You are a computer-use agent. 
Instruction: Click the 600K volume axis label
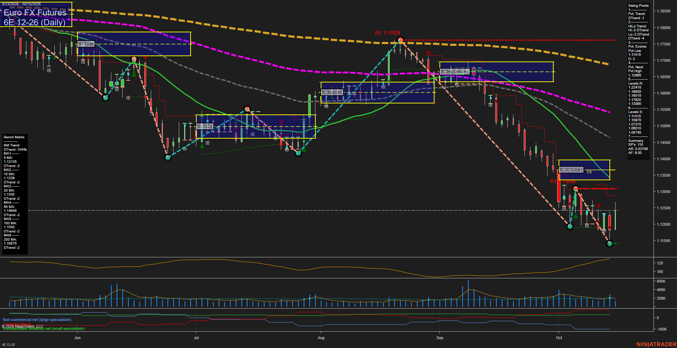click(x=661, y=282)
